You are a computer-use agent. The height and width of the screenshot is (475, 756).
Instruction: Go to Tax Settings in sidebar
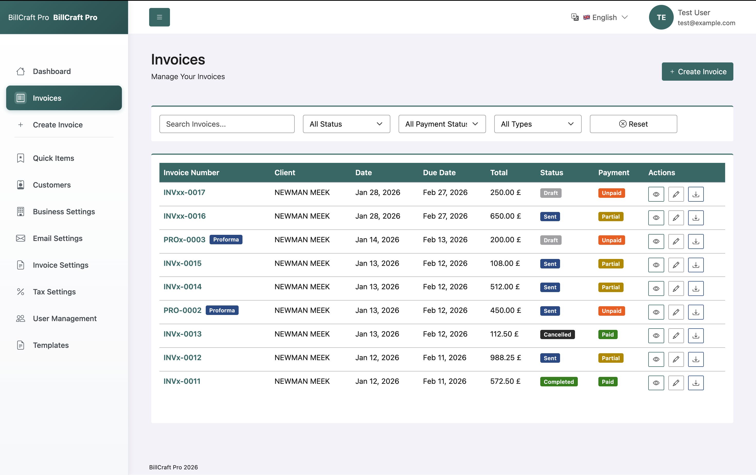[54, 292]
